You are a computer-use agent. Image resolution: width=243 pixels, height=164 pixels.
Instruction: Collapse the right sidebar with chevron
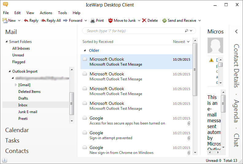point(236,31)
